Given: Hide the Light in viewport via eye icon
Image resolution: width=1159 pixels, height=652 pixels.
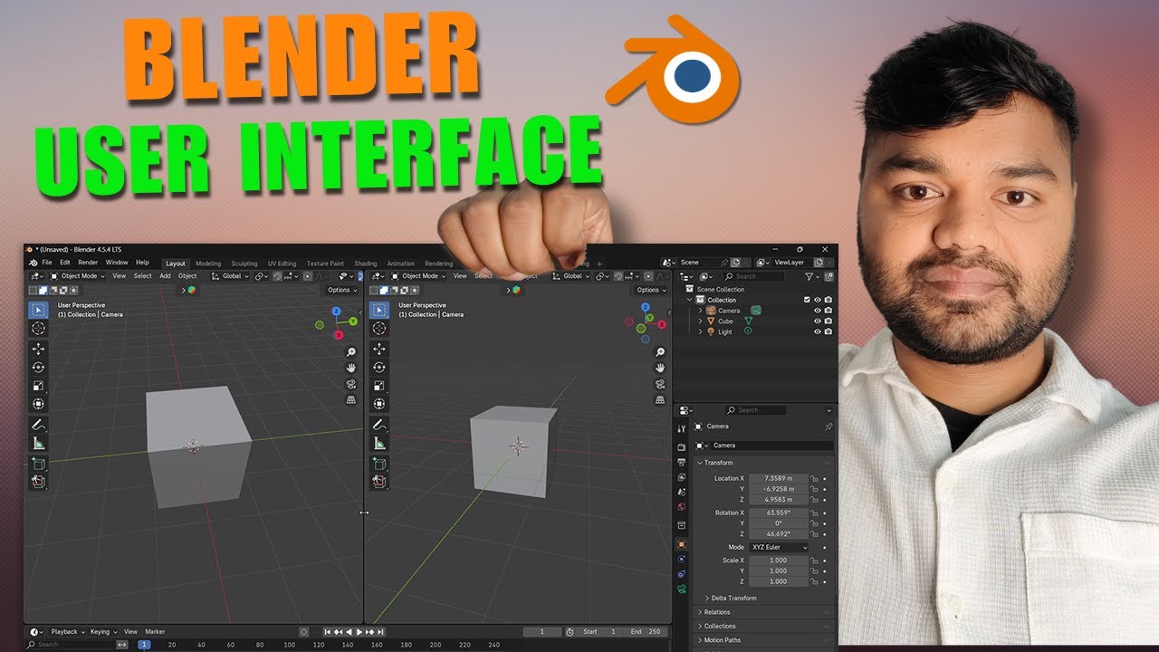Looking at the screenshot, I should 817,331.
